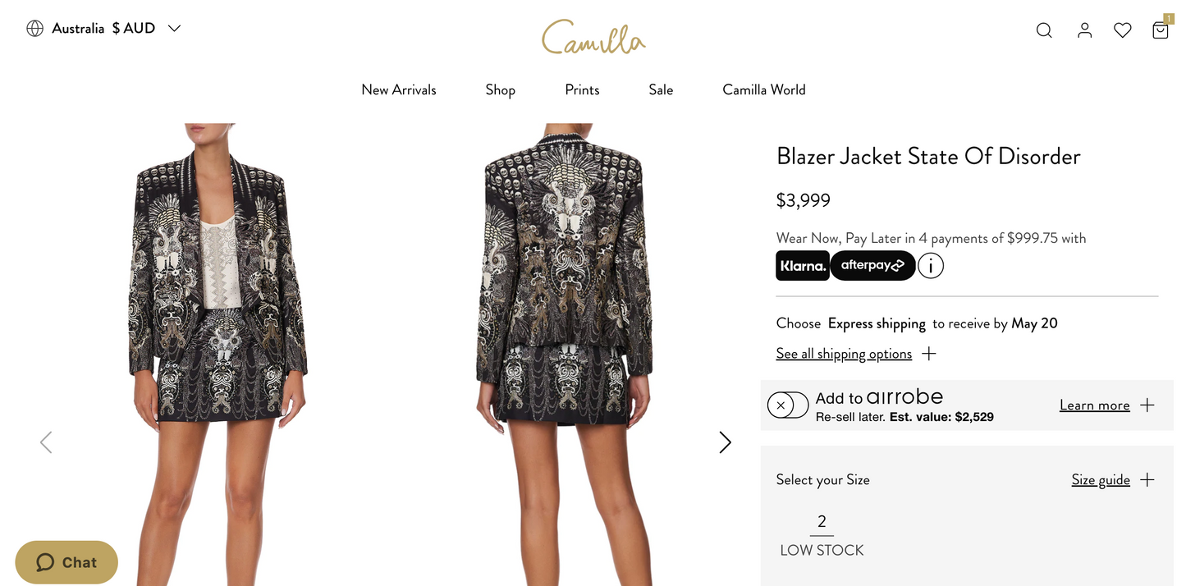
Task: Open the shopping bag icon
Action: click(x=1161, y=29)
